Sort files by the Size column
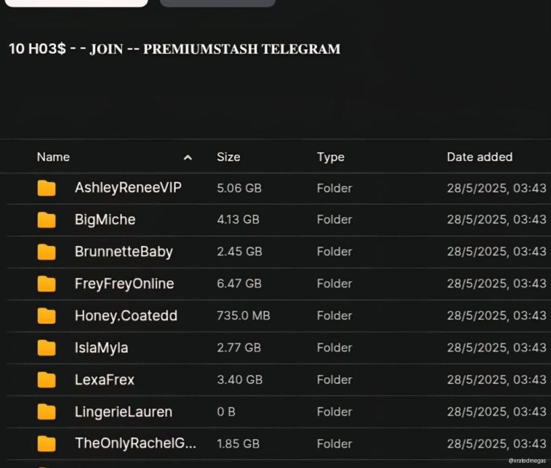This screenshot has width=551, height=468. click(228, 157)
